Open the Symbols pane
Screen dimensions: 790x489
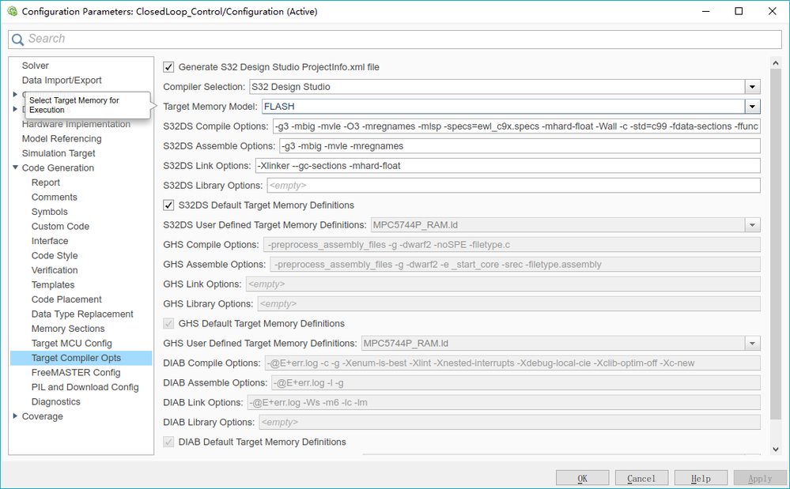pos(49,211)
